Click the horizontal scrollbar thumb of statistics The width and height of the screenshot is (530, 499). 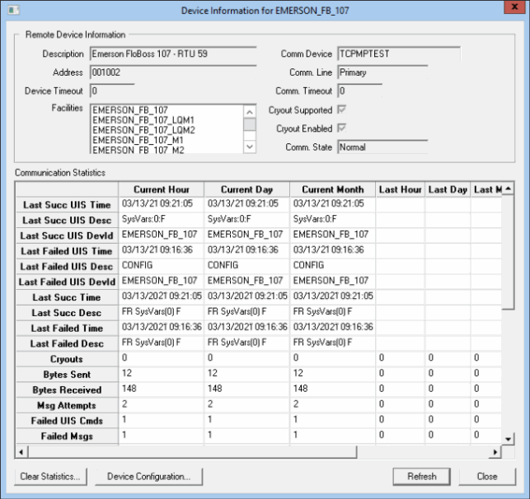(x=192, y=452)
